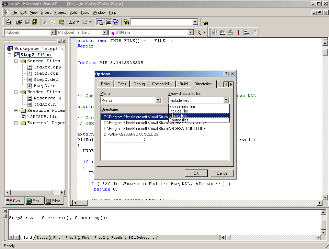Screen dimensions: 329x249
Task: Click the Compile icon in build toolbar
Action: (215, 32)
